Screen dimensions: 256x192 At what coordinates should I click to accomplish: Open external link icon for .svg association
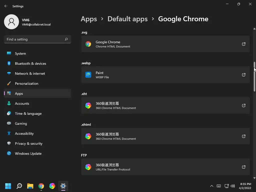point(244,44)
